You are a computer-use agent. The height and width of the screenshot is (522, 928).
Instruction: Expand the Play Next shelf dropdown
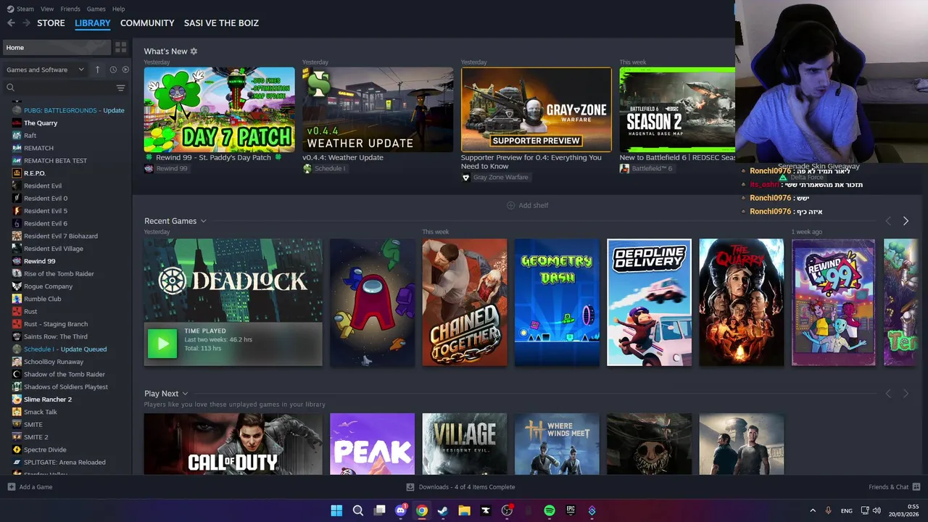point(185,394)
